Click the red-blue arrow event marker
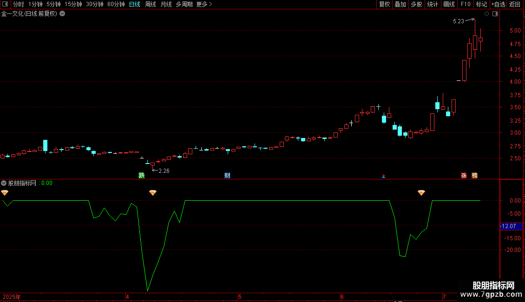The image size is (525, 302). click(x=383, y=176)
